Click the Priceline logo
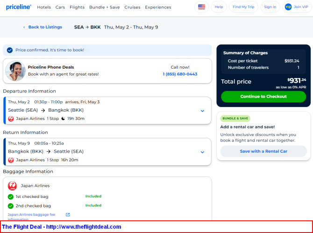Viewport: 313px width, 233px height. coord(19,7)
